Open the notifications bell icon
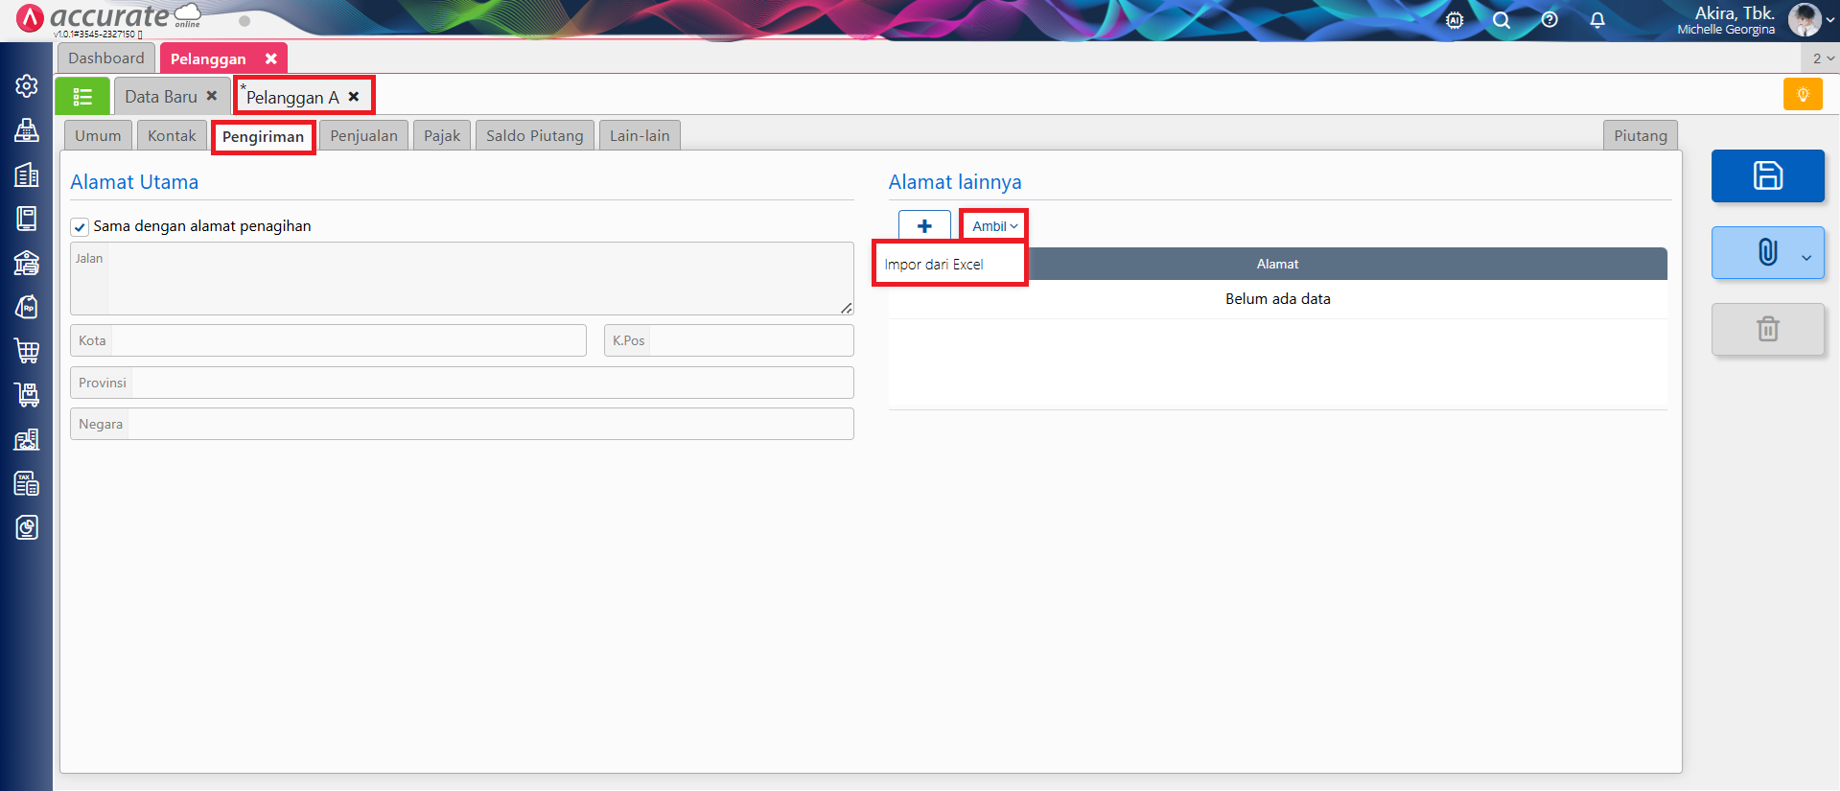 point(1597,20)
